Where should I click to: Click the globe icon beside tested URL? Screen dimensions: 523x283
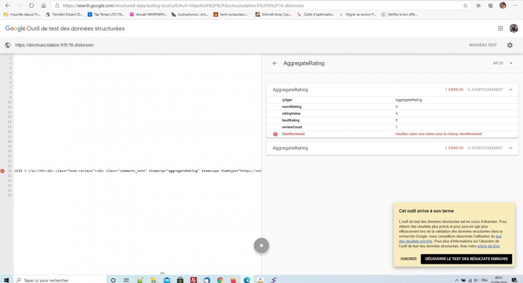[8, 45]
